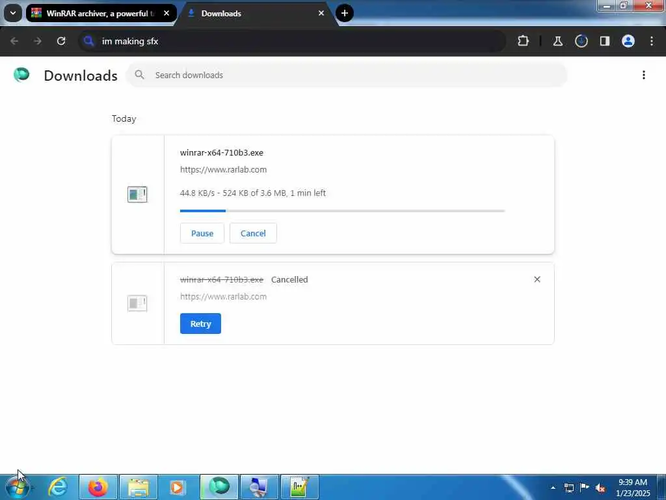This screenshot has width=666, height=500.
Task: Click the greyed file icon of cancelled download
Action: pyautogui.click(x=137, y=303)
